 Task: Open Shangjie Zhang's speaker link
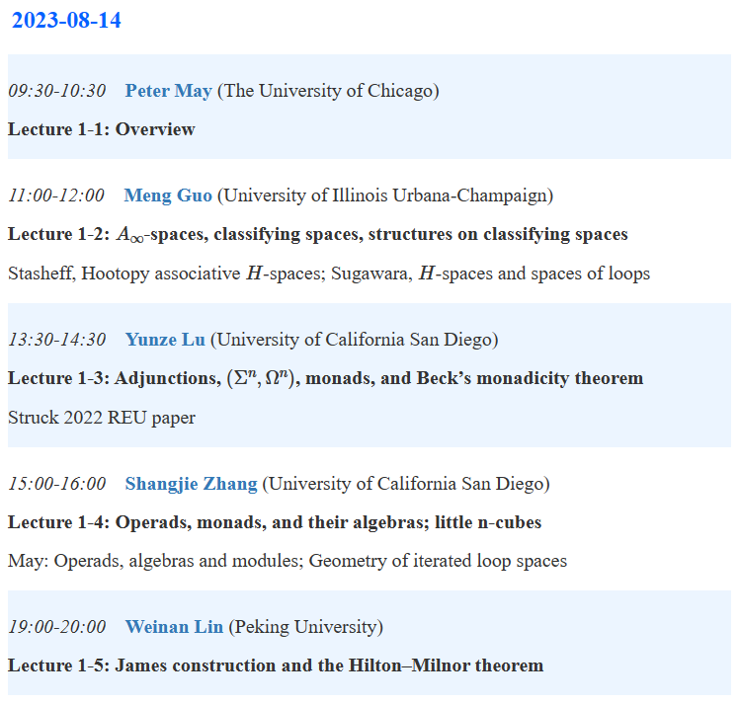tap(191, 484)
